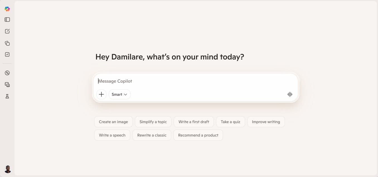This screenshot has height=177, width=378.
Task: Toggle the sidebar panel icon
Action: (x=7, y=20)
